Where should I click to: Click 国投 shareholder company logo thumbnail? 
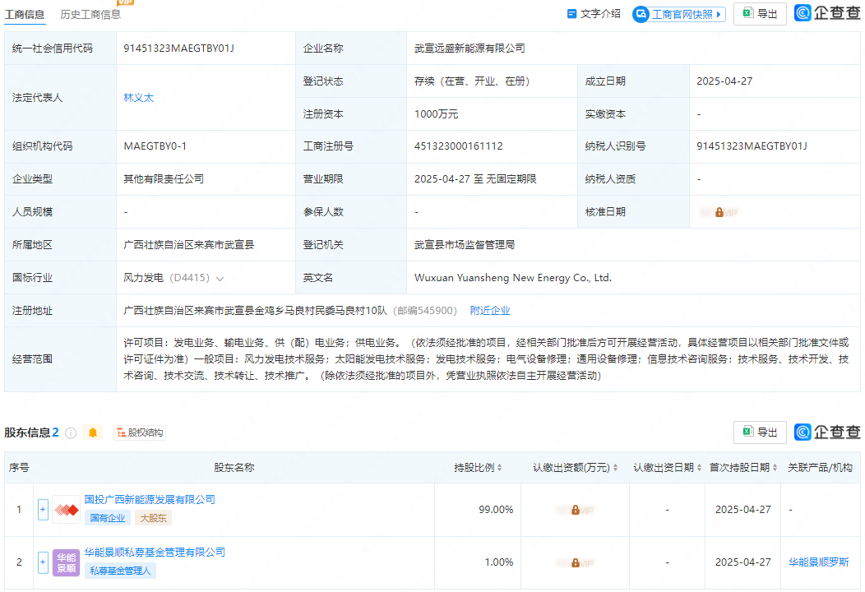point(65,508)
